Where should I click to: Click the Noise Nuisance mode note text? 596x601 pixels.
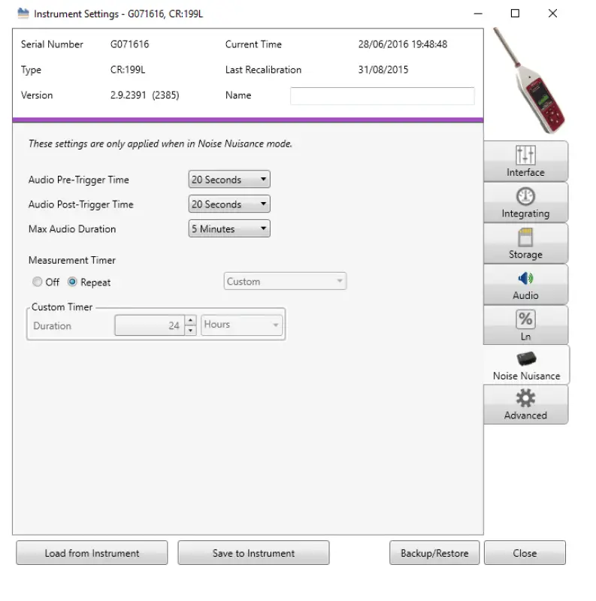click(x=160, y=143)
